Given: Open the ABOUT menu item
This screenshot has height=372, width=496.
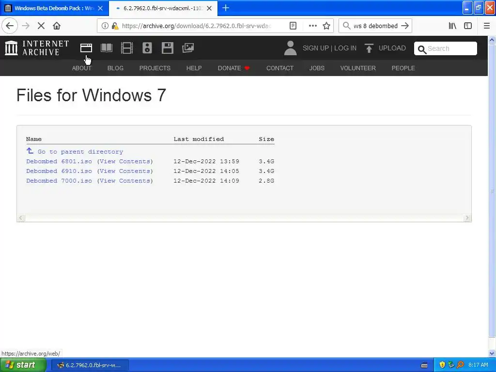Looking at the screenshot, I should point(81,68).
